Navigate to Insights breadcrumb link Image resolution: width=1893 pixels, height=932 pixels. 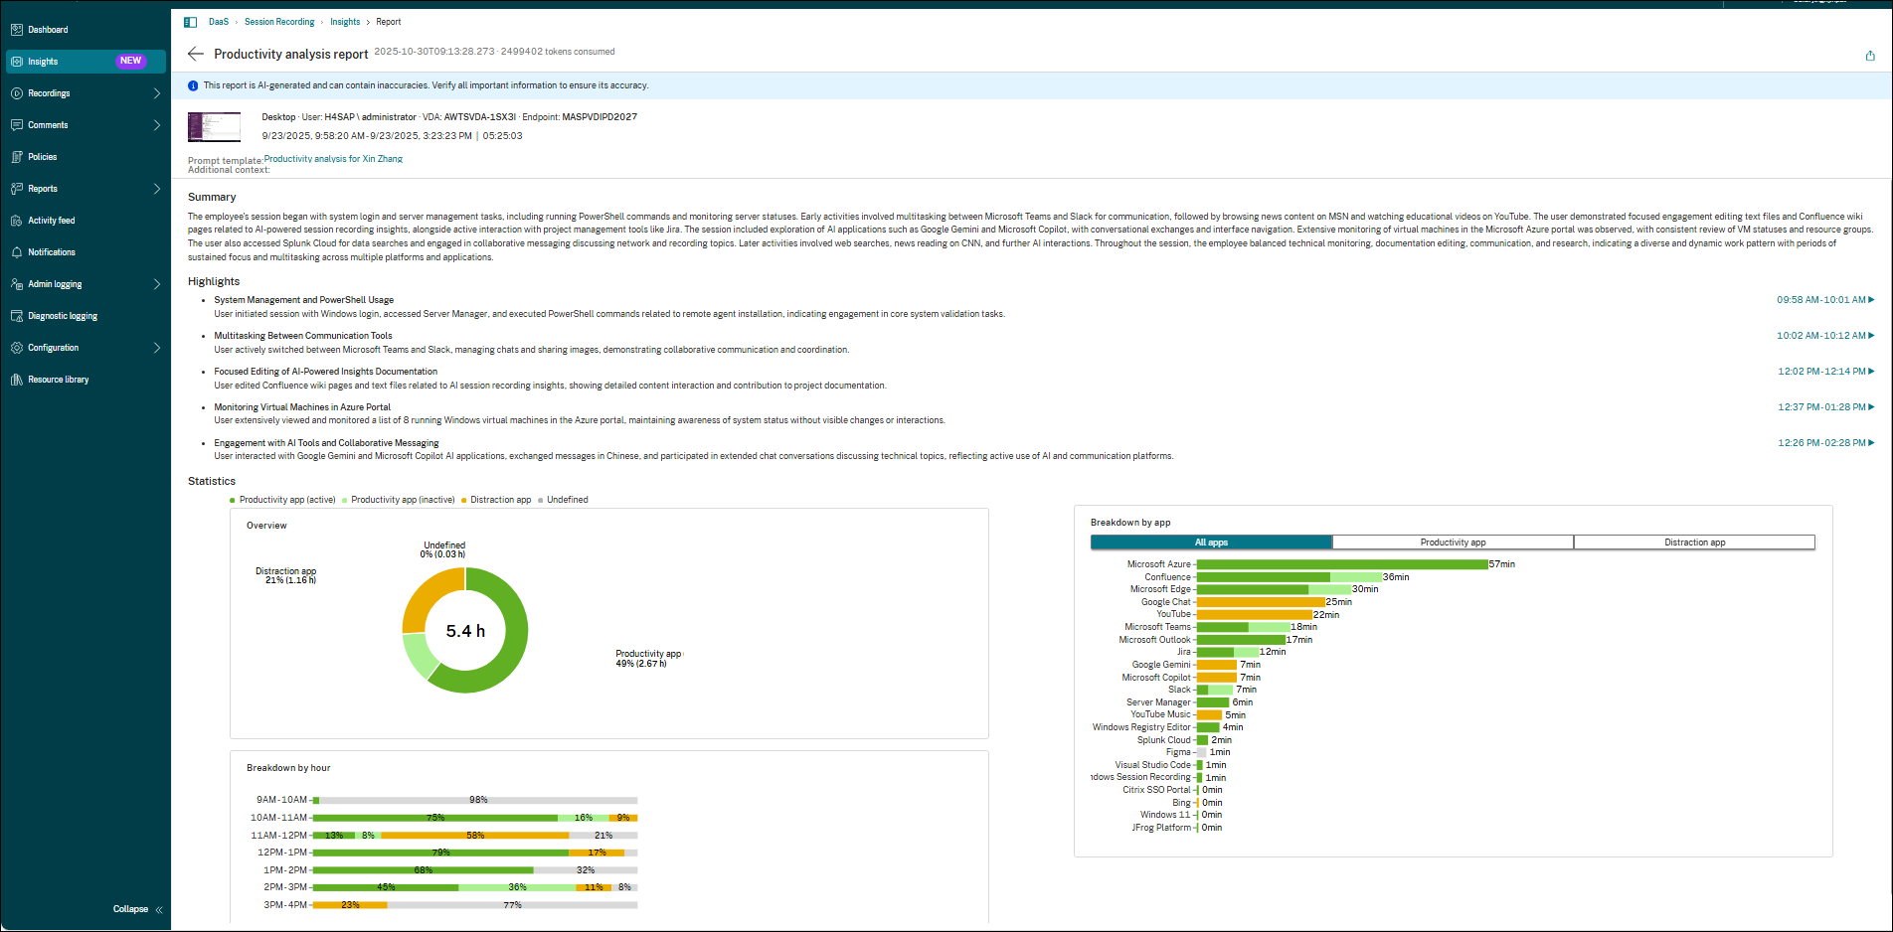pyautogui.click(x=345, y=22)
